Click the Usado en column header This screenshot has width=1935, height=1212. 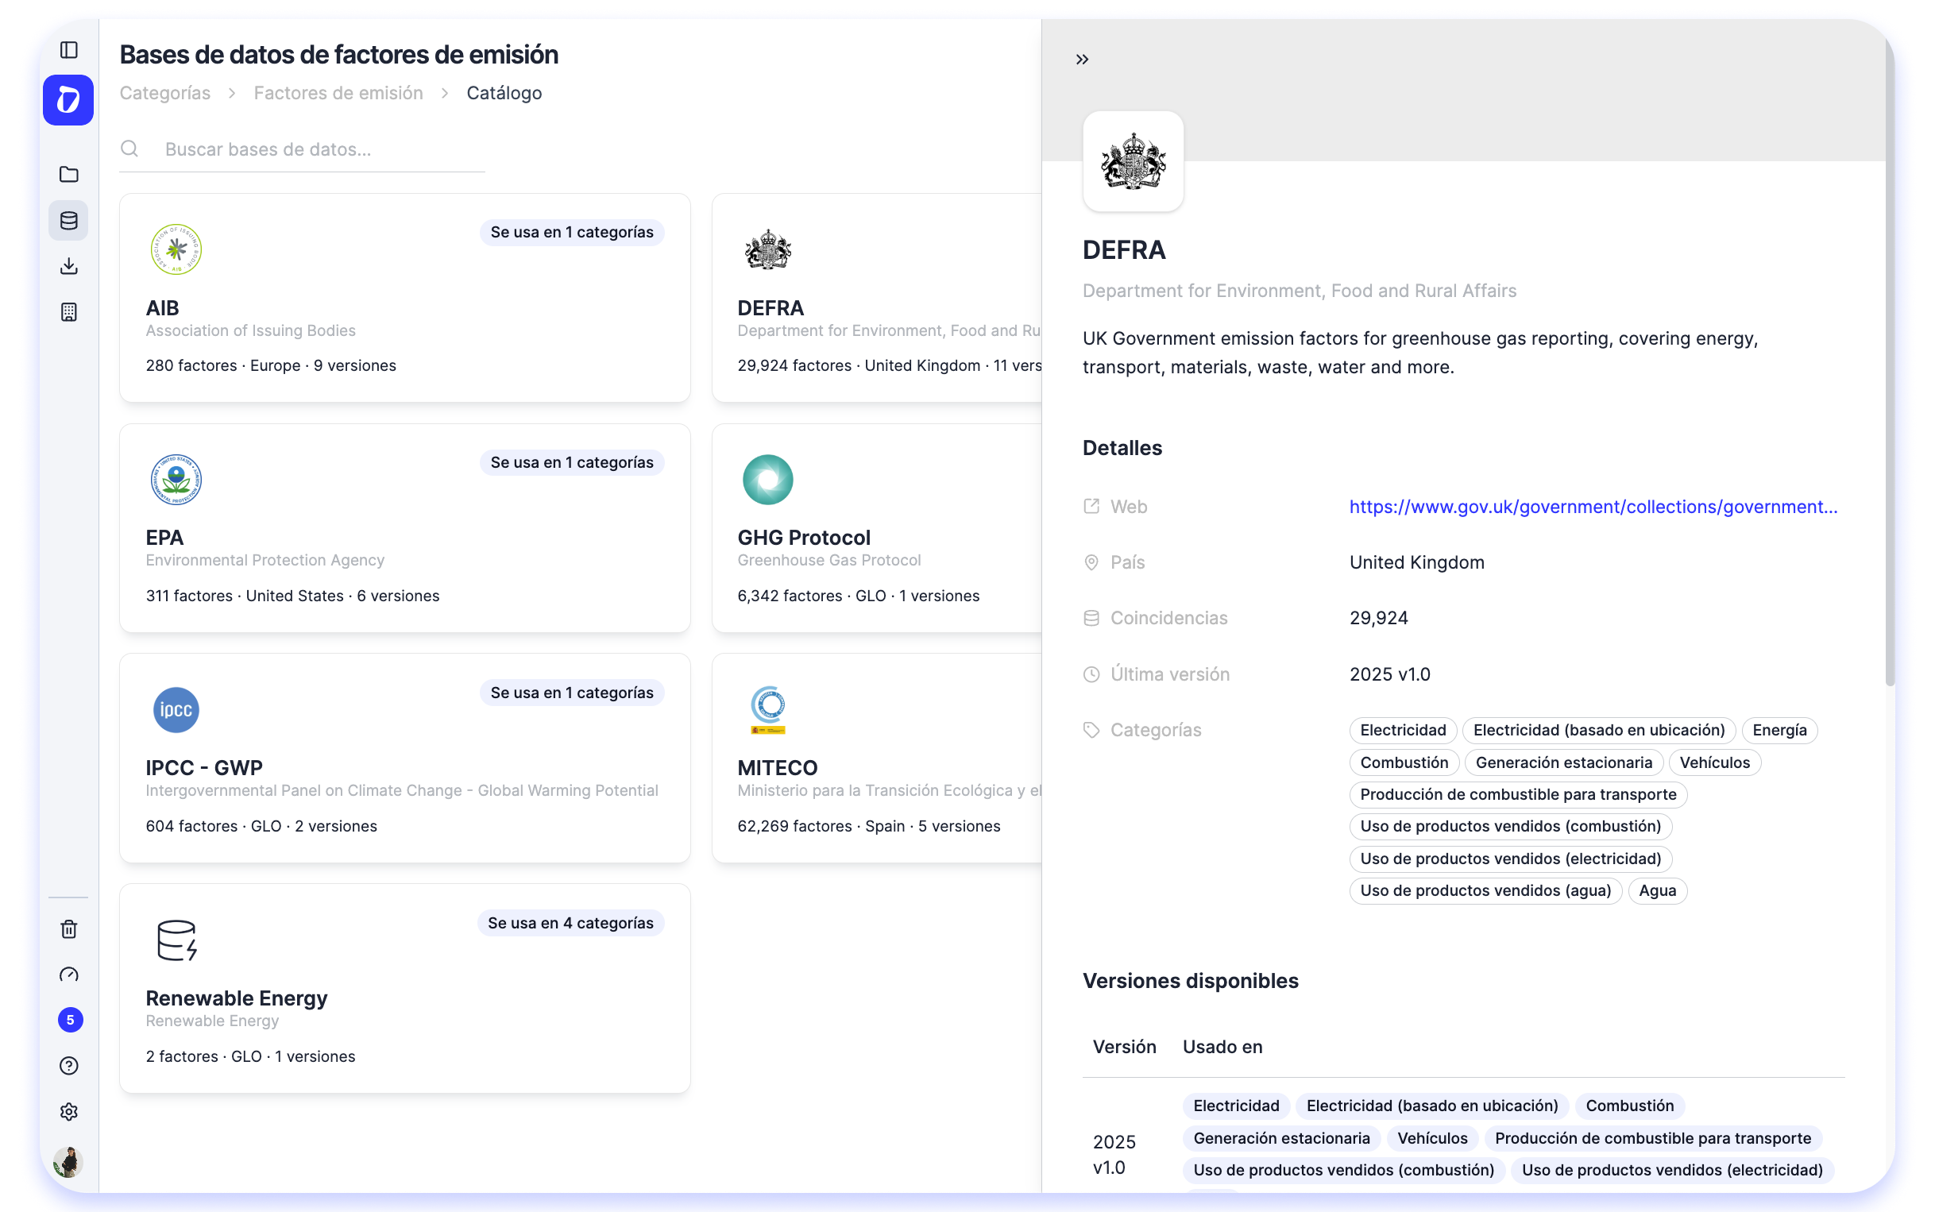(x=1222, y=1047)
